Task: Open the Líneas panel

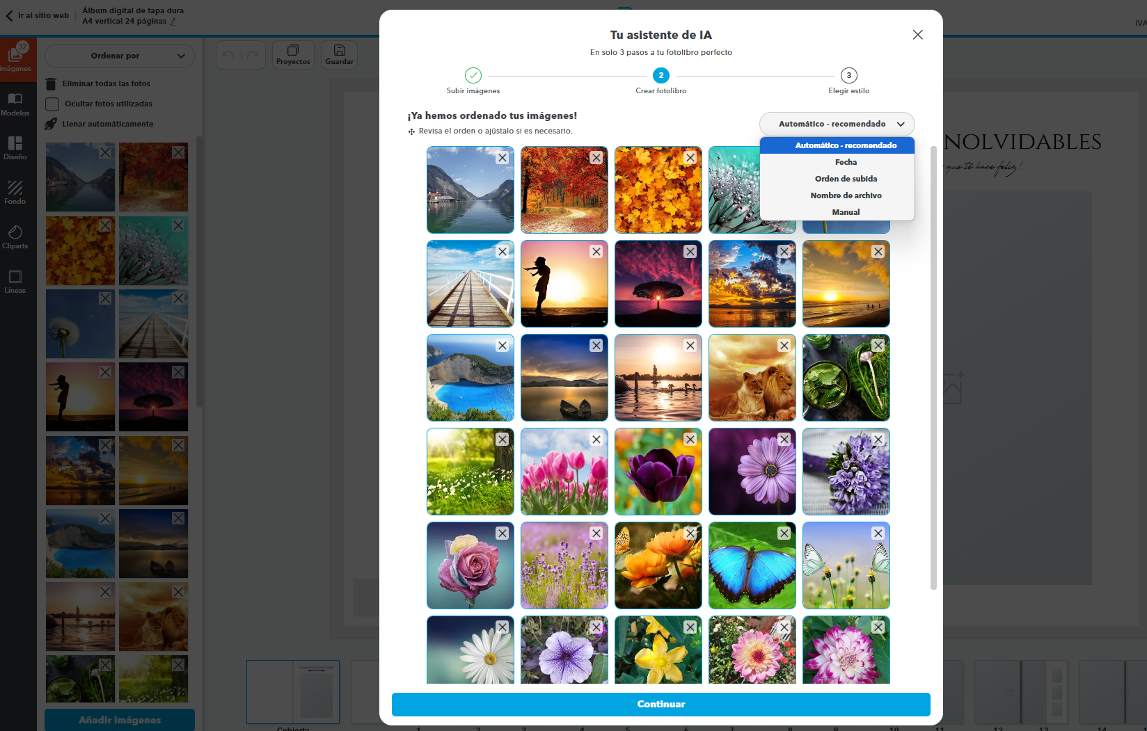Action: click(15, 281)
